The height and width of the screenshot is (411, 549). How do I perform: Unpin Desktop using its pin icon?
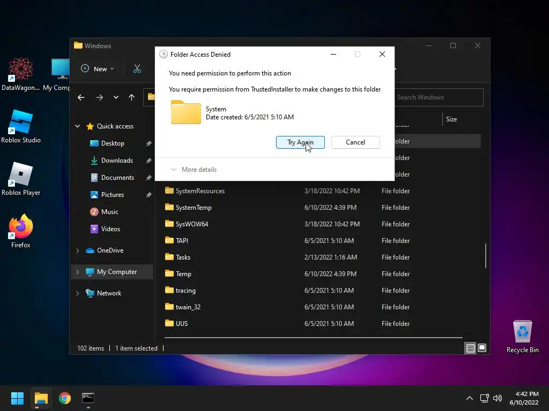coord(149,143)
